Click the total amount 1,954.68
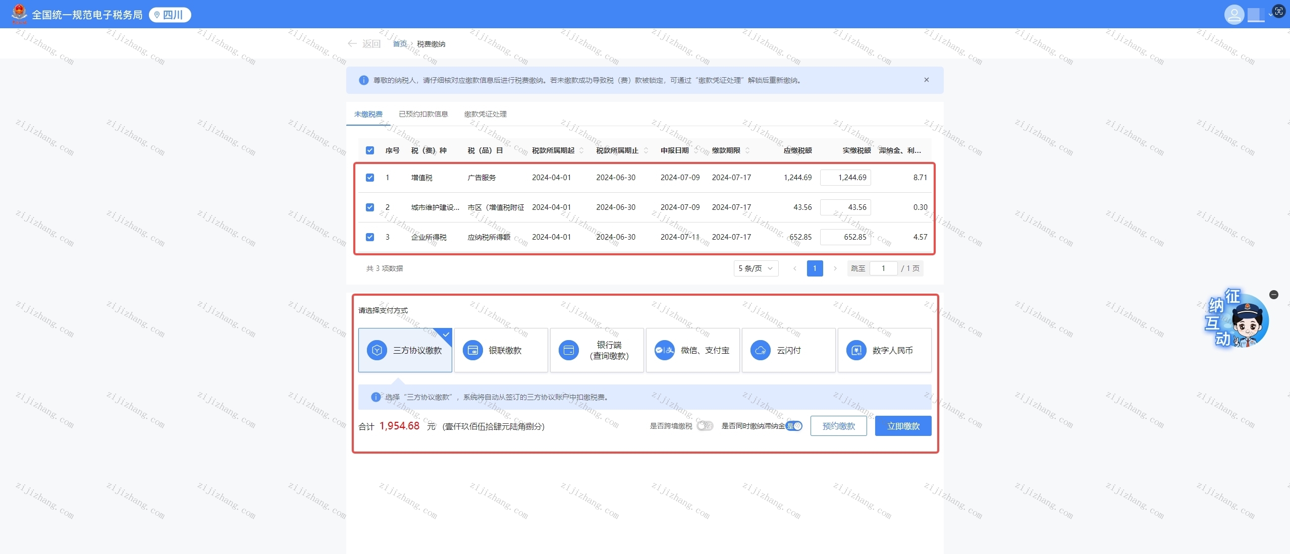Viewport: 1290px width, 554px height. point(399,426)
